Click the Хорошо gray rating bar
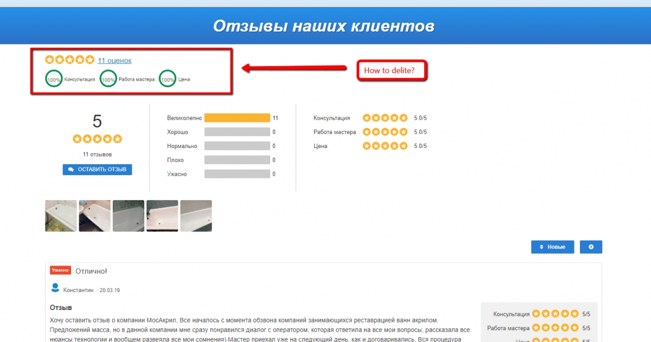The image size is (651, 342). click(237, 132)
